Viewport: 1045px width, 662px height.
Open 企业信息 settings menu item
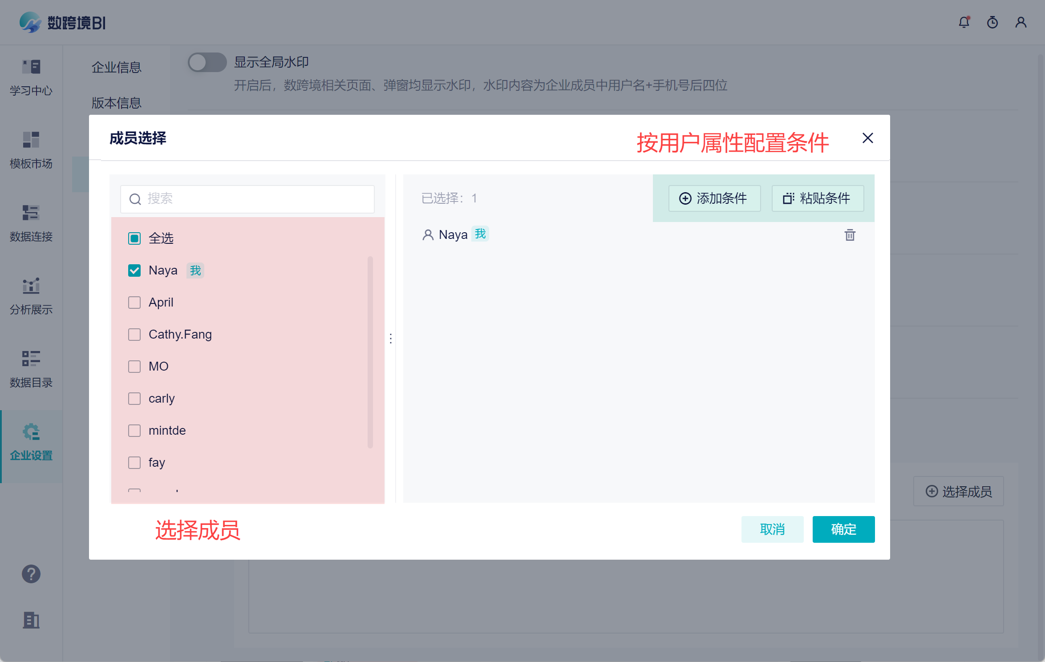(x=117, y=68)
